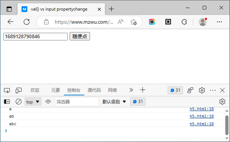This screenshot has width=230, height=142.
Task: Click the console prompt arrow
Action: pos(6,131)
